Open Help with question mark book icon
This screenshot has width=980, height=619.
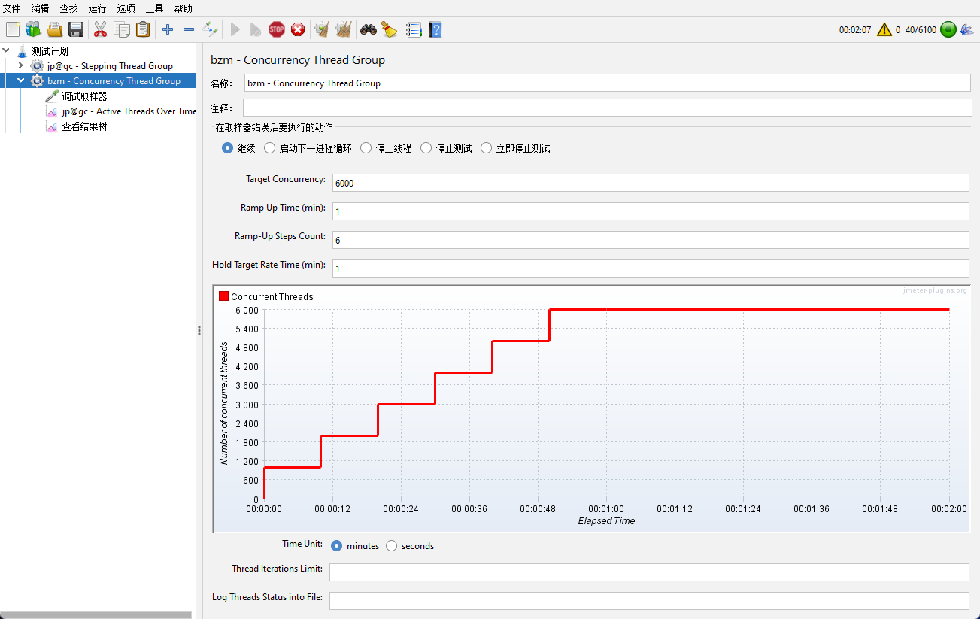pos(435,29)
